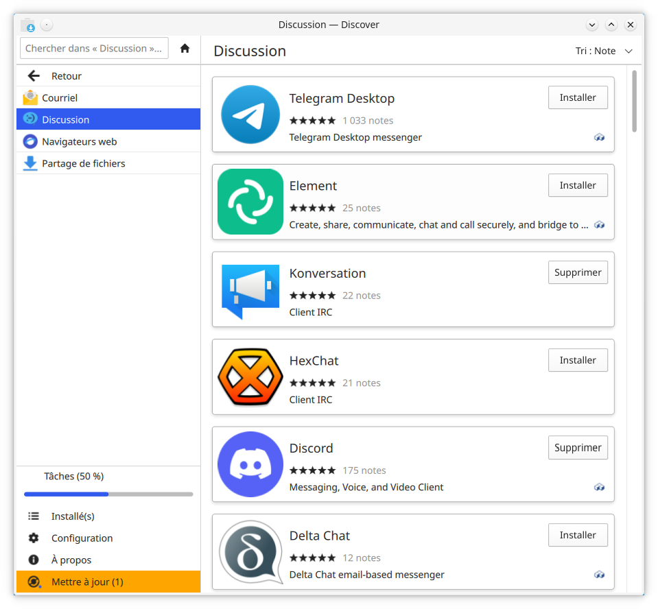This screenshot has height=609, width=658.
Task: Open the Element app logo
Action: point(250,202)
